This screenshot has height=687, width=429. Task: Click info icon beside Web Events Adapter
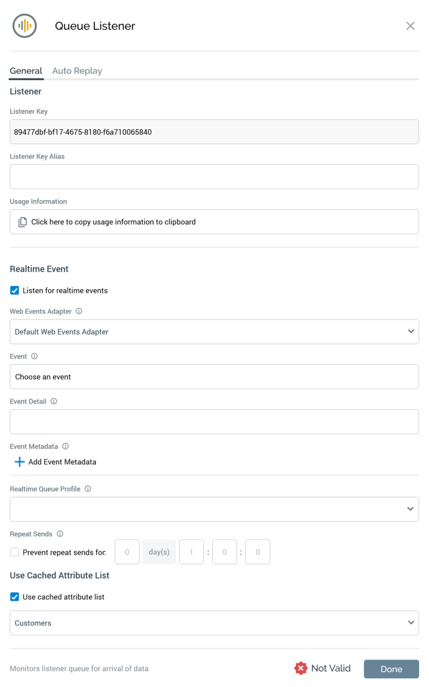[x=79, y=311]
